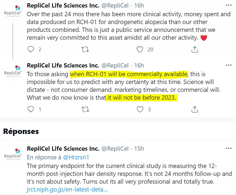Image resolution: width=236 pixels, height=195 pixels.
Task: Click the @RepliCel handle on the second tweet
Action: [114, 65]
